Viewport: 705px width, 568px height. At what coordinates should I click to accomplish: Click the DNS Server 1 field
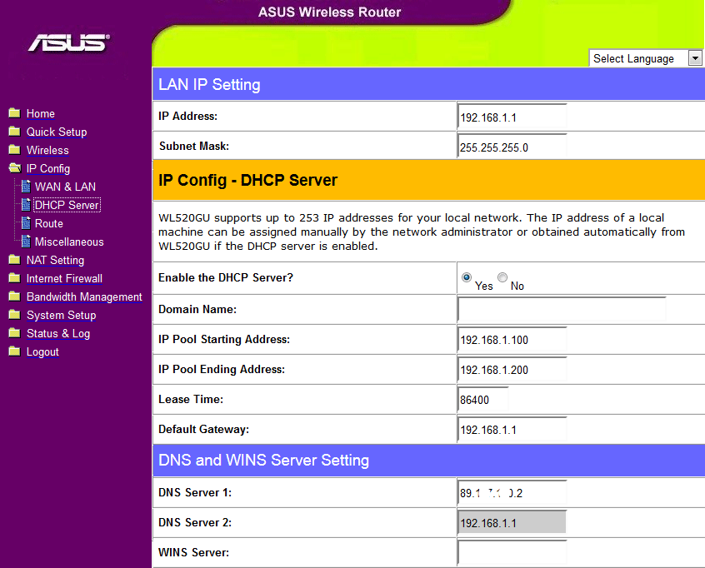click(x=512, y=492)
